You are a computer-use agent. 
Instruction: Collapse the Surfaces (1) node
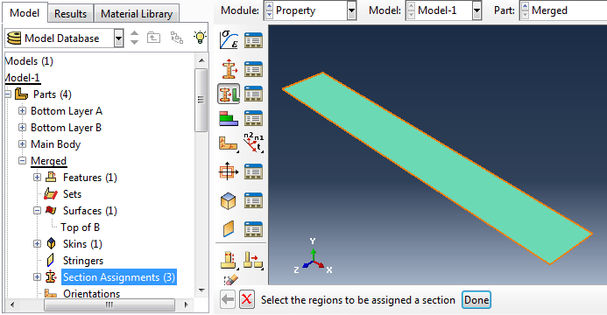point(37,211)
